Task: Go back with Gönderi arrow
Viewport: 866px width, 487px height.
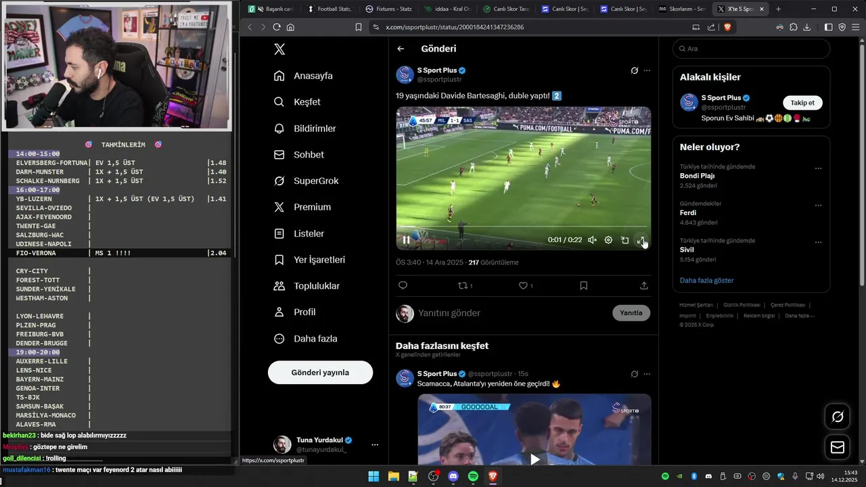Action: tap(401, 49)
